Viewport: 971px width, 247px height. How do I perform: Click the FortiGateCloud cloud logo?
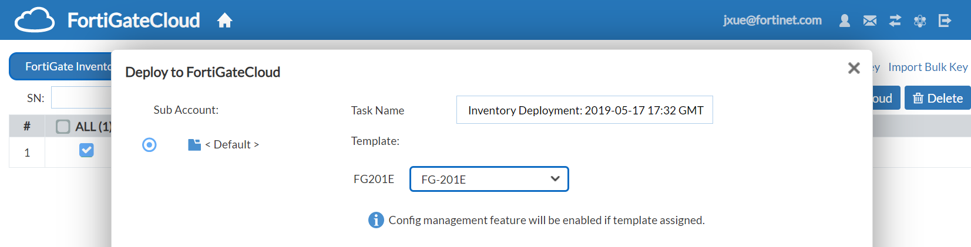(35, 20)
